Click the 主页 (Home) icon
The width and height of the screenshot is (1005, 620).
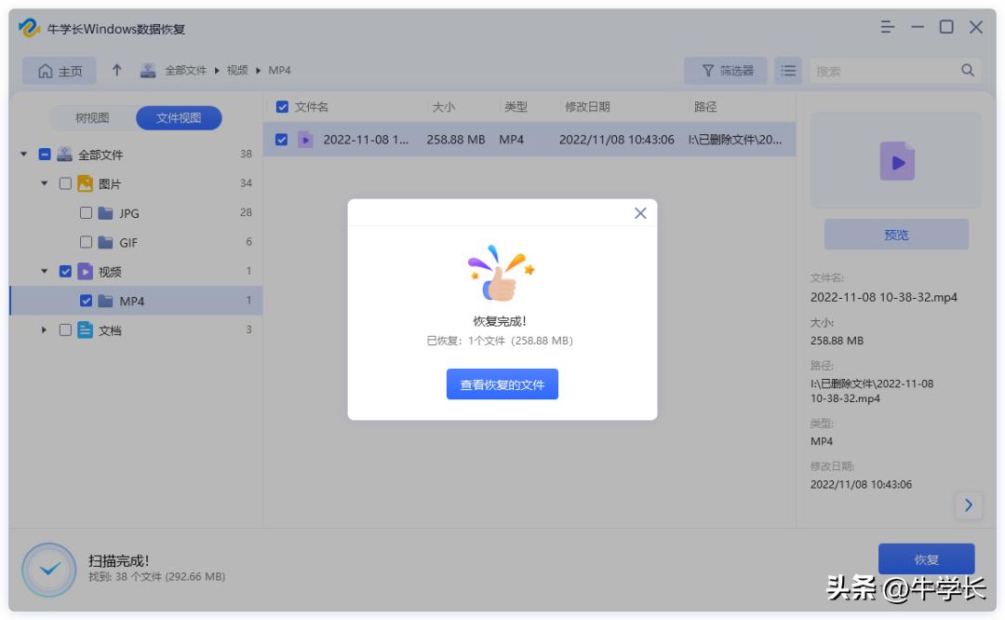pos(47,70)
